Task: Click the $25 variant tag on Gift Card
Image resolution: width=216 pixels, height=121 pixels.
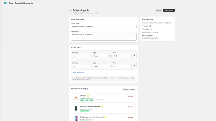Action: pos(82,100)
